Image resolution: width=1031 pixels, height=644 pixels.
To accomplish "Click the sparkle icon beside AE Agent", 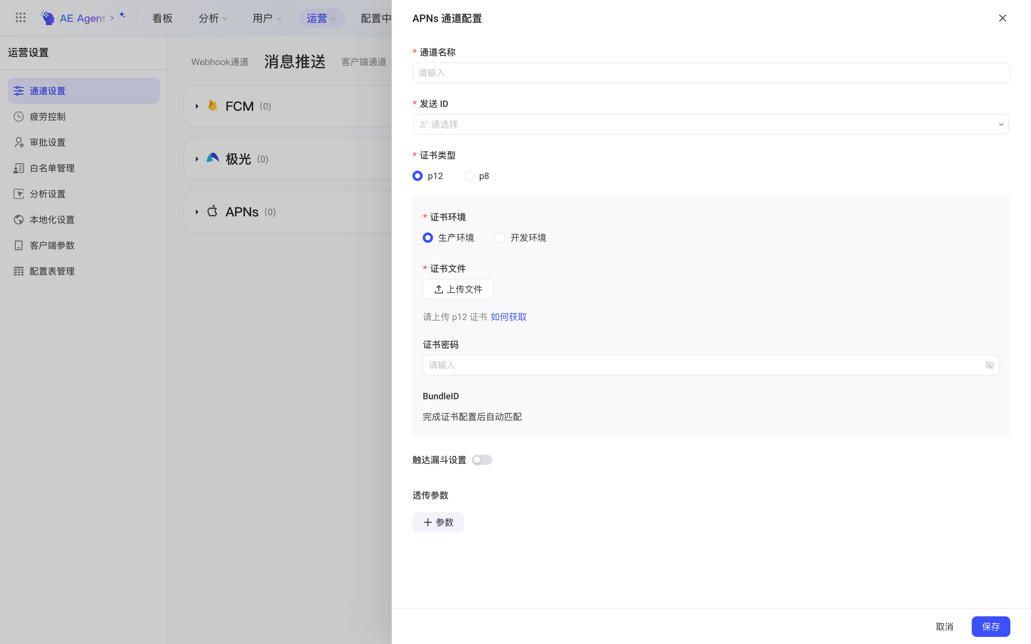I will point(122,15).
